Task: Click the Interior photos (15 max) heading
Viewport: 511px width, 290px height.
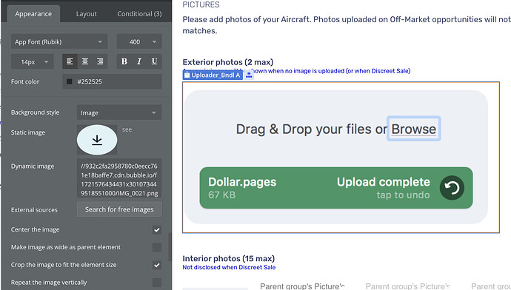Action: pyautogui.click(x=228, y=258)
